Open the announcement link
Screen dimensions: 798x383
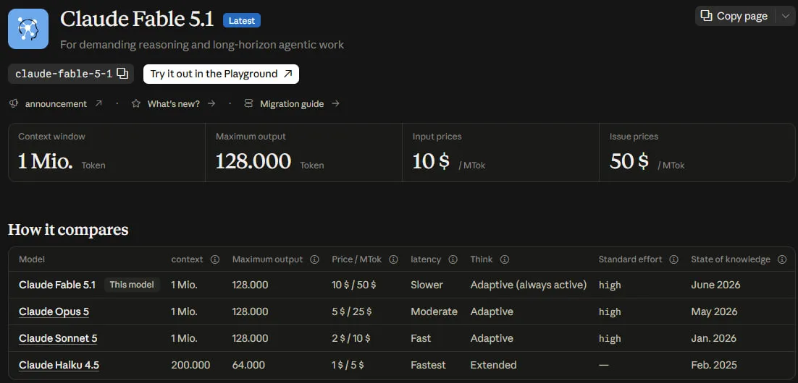pos(56,103)
